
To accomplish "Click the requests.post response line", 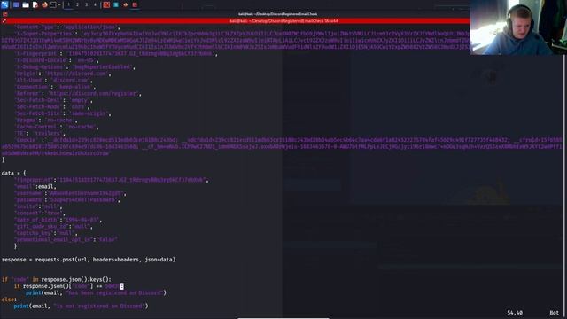I will [x=89, y=260].
